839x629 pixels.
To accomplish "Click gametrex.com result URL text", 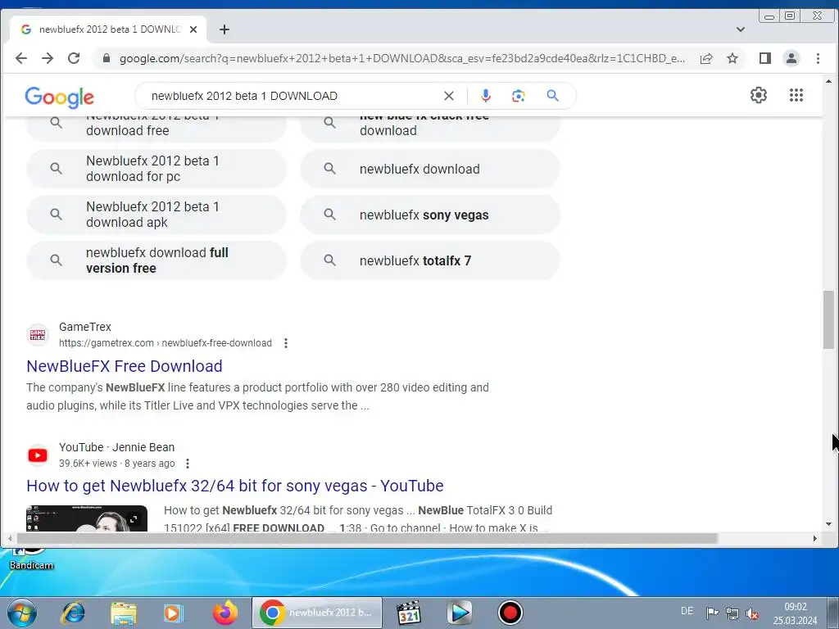I will coord(166,343).
